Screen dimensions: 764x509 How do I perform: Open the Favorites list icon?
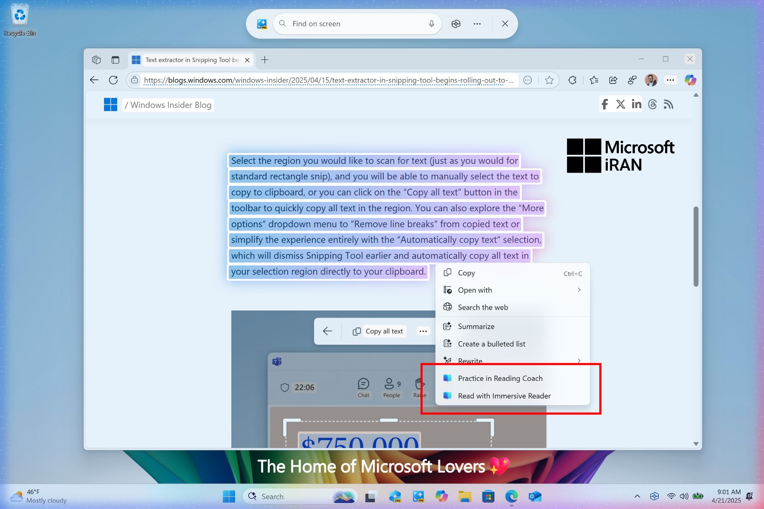click(x=594, y=80)
